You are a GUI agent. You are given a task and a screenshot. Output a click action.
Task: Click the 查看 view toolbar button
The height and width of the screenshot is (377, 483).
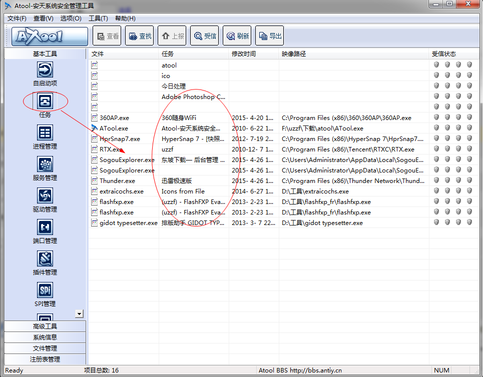pyautogui.click(x=107, y=36)
